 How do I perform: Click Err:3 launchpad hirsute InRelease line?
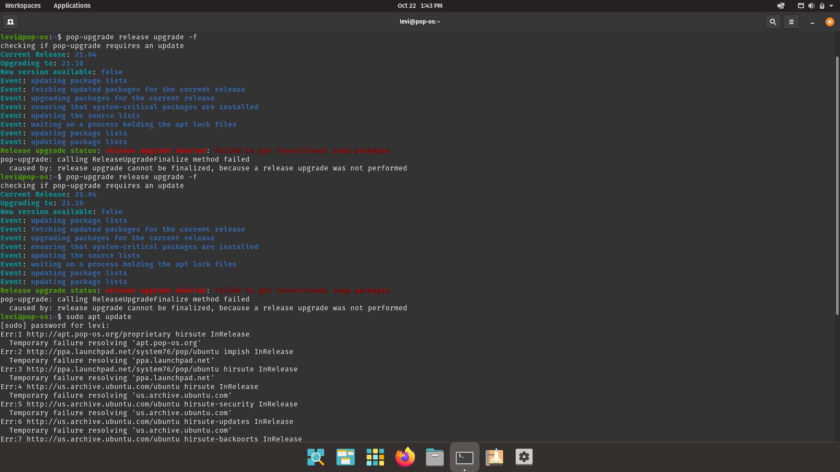(149, 369)
